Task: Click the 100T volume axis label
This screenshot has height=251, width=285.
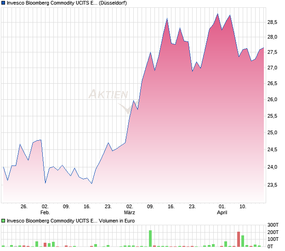Action: [273, 239]
